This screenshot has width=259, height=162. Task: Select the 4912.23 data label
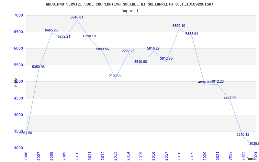pyautogui.click(x=217, y=82)
